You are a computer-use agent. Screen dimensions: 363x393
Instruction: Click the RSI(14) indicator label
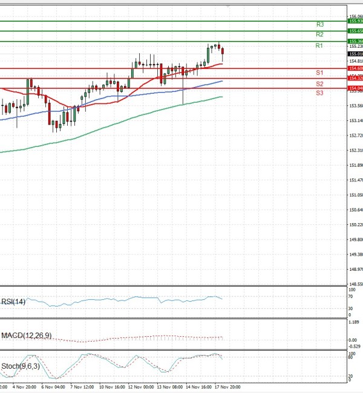point(13,301)
